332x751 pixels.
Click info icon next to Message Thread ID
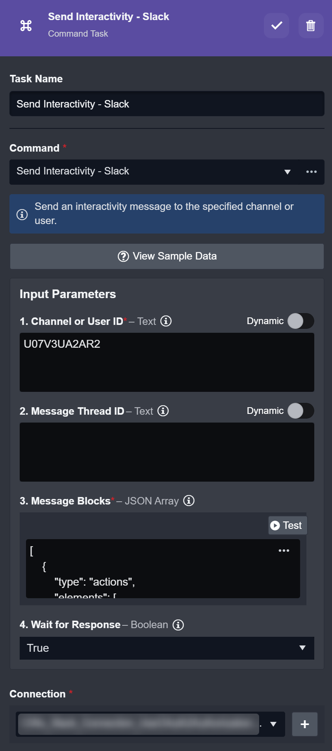click(163, 411)
